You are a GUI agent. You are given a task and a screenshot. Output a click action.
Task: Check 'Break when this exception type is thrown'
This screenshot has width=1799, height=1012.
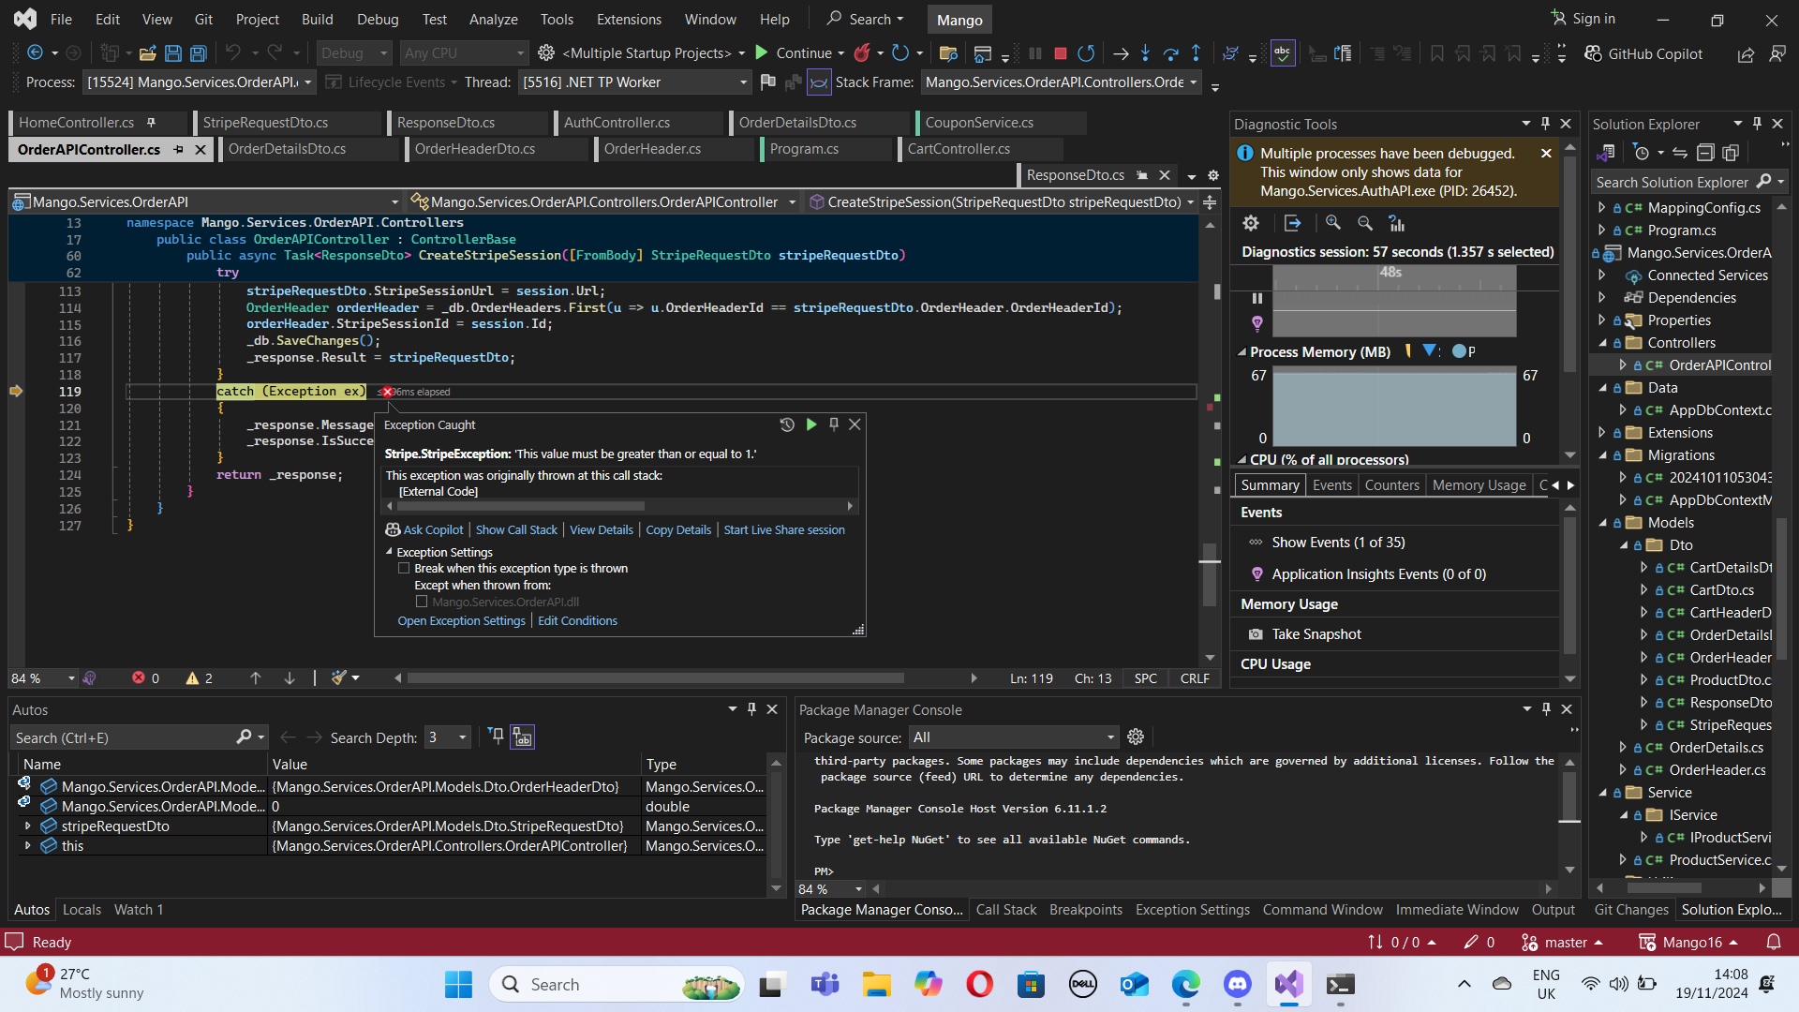(x=404, y=569)
